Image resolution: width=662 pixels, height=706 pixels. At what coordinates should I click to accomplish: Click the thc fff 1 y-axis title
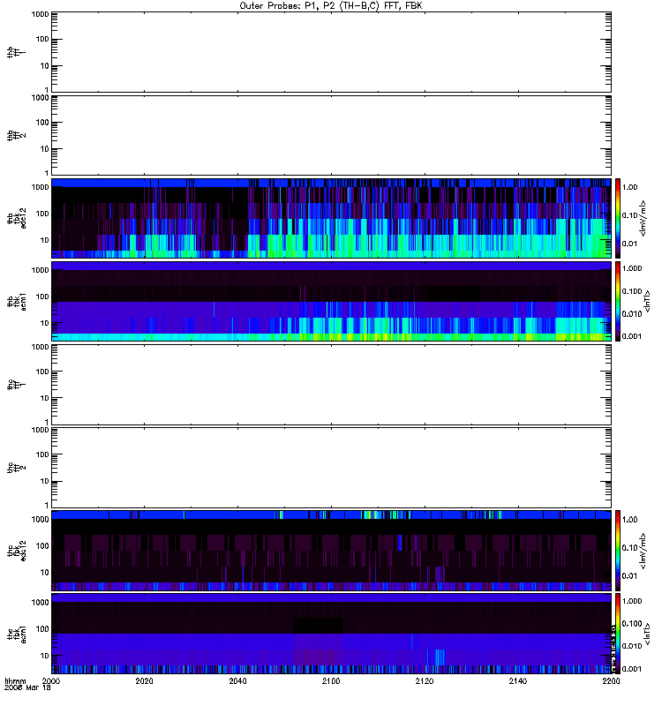point(17,385)
